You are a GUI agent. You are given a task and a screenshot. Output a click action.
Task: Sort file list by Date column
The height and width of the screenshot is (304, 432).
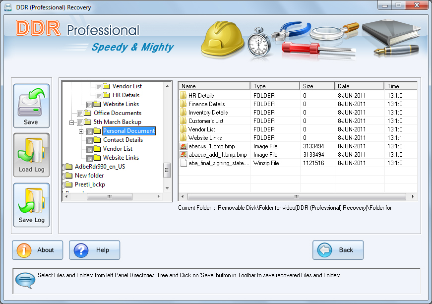click(359, 86)
